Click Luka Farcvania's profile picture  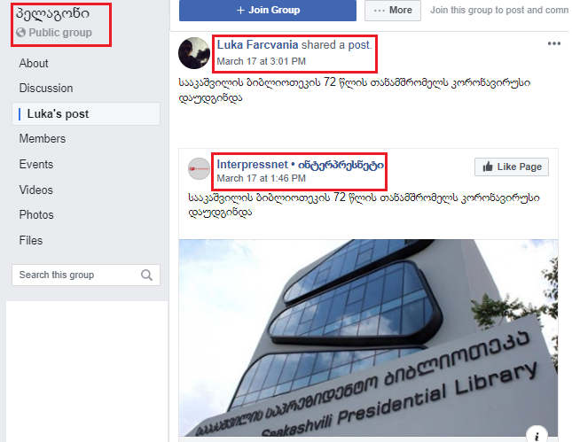point(194,53)
